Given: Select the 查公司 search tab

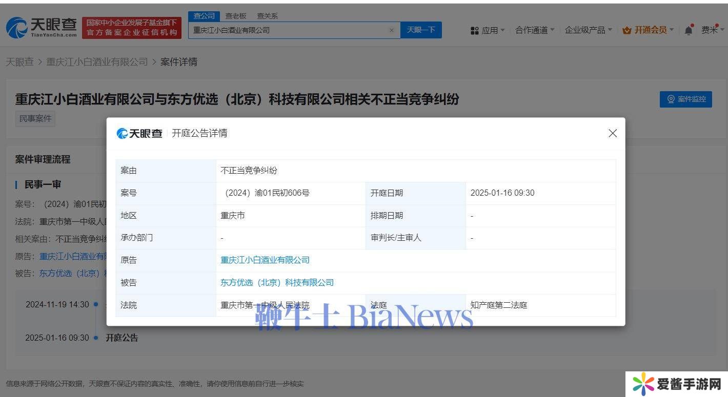Looking at the screenshot, I should tap(204, 16).
